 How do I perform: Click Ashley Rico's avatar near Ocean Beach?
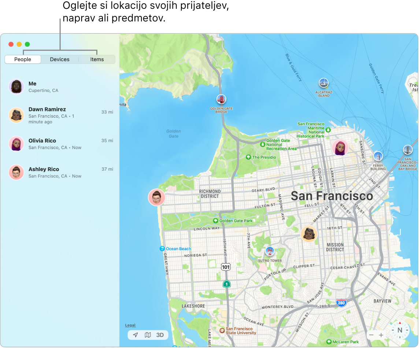(x=156, y=197)
